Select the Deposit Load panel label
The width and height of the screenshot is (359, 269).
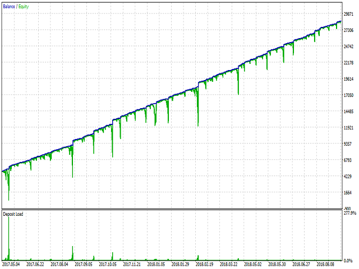(x=14, y=214)
